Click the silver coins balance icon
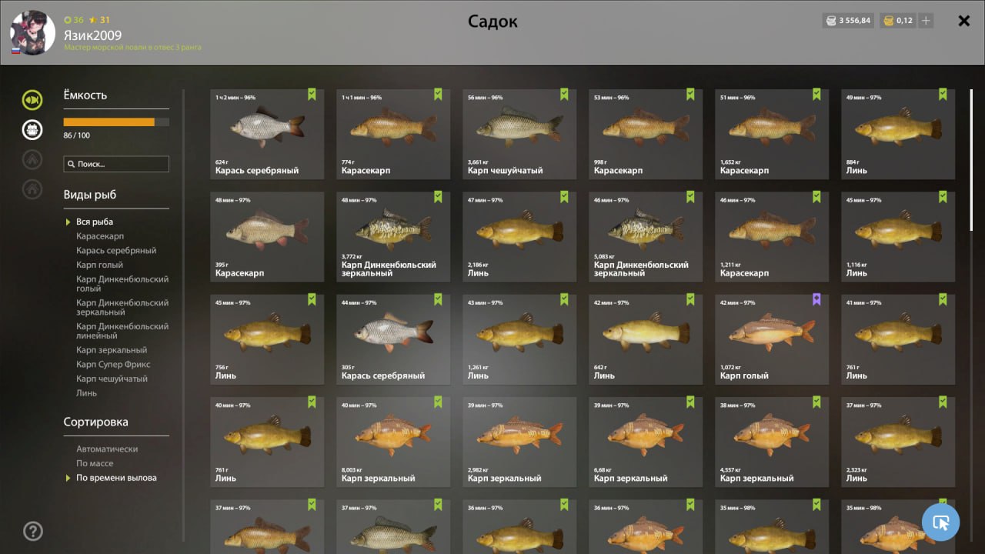 coord(830,21)
